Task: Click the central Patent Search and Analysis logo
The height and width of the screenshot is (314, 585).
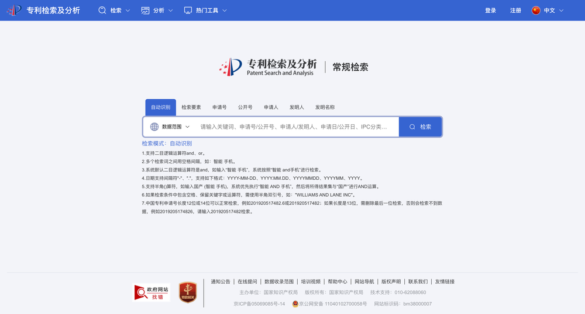Action: point(267,67)
